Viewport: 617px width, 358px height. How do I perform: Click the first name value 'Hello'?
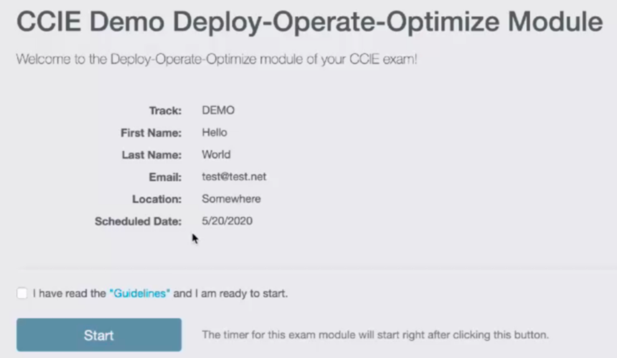(x=214, y=132)
